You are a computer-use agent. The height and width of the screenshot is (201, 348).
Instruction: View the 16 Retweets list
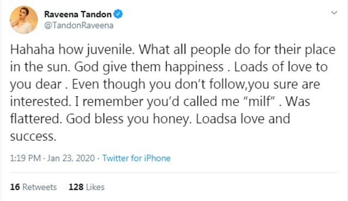point(33,187)
